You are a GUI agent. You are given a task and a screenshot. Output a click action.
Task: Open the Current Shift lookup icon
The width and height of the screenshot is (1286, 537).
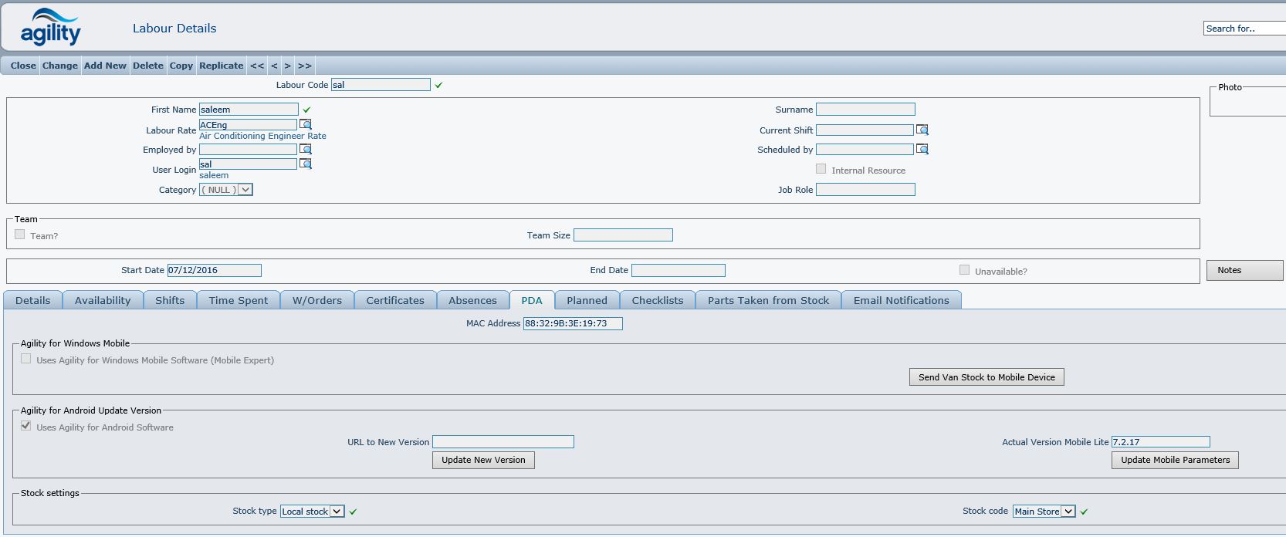pyautogui.click(x=922, y=130)
